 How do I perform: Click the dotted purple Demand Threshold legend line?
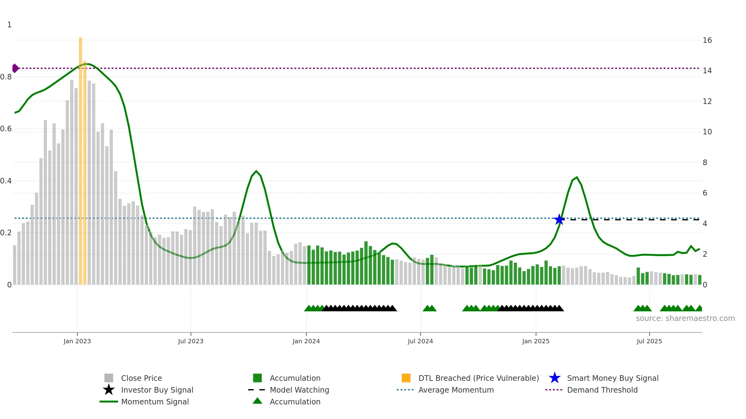tap(554, 390)
